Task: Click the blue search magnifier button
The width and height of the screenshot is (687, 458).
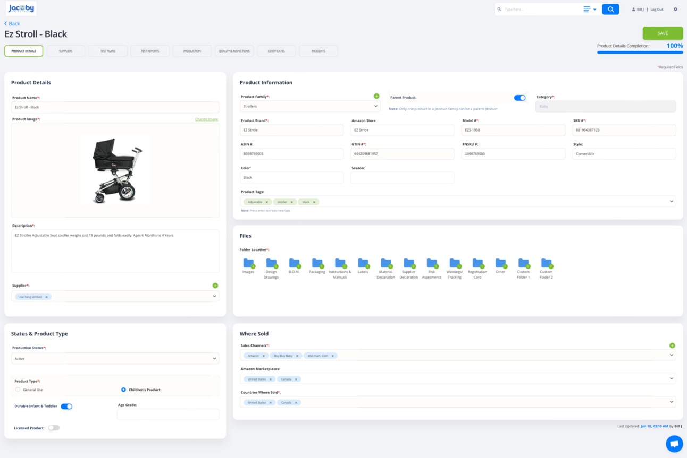Action: pos(610,9)
